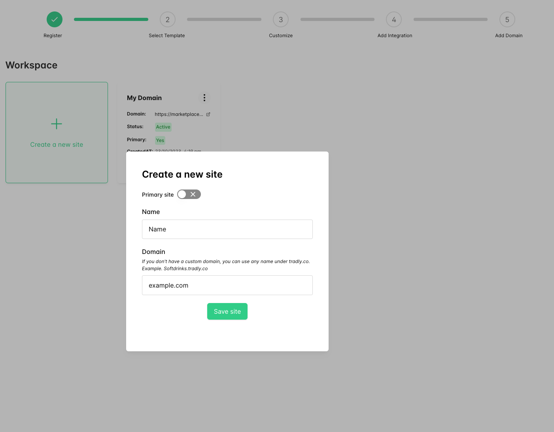Screen dimensions: 554x432
Task: Select the step 2 circle for Select Template
Action: [167, 19]
